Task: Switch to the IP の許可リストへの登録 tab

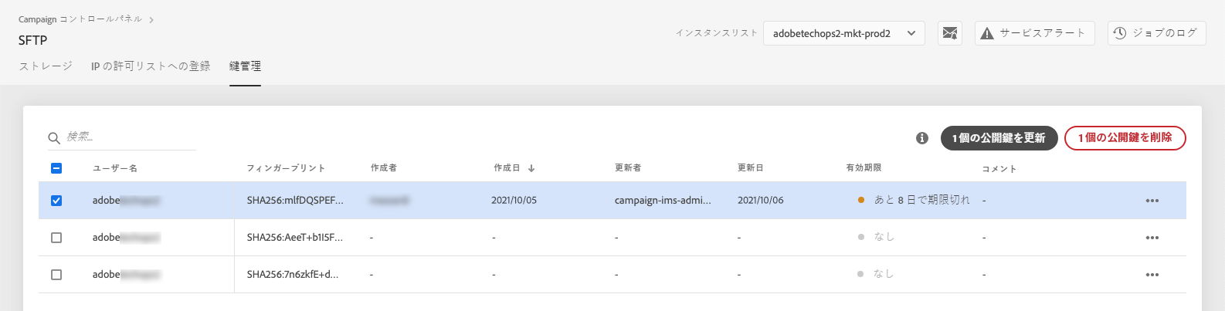Action: point(151,66)
